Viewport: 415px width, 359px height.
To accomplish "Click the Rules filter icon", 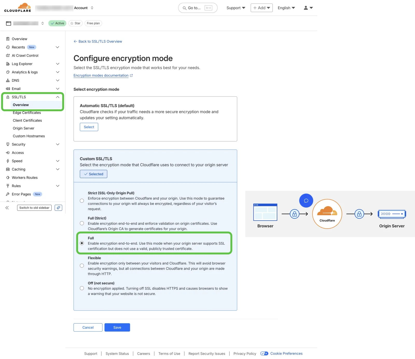I will [x=8, y=186].
